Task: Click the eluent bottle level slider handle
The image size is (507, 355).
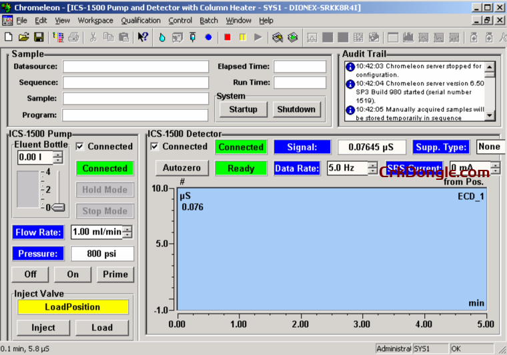Action: pyautogui.click(x=58, y=208)
